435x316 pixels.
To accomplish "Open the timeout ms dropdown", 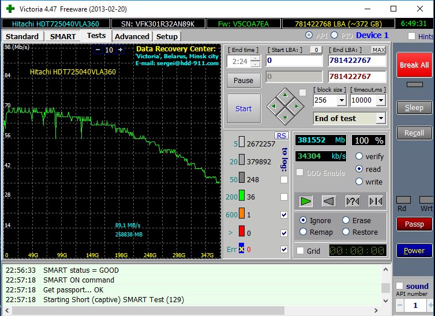I will [381, 100].
